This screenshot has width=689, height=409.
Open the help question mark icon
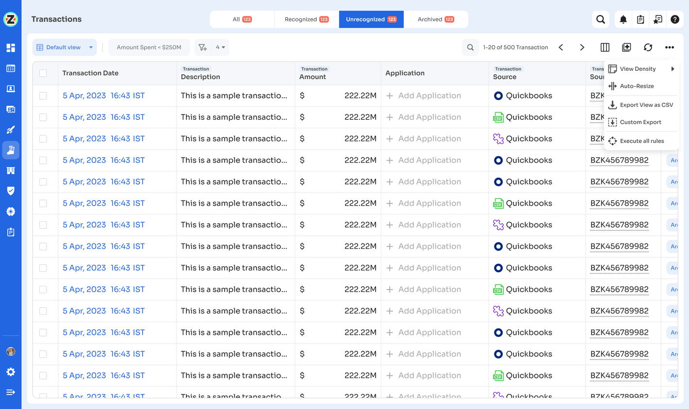click(675, 19)
